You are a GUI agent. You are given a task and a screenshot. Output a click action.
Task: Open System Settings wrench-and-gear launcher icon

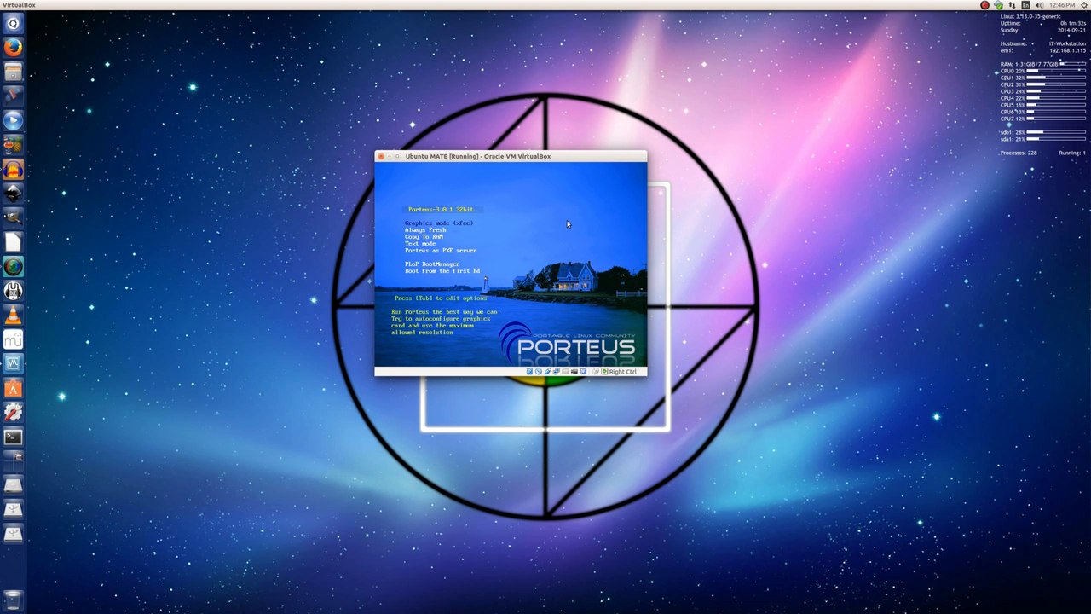(13, 412)
